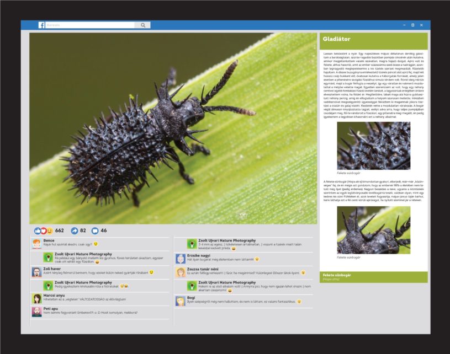Click the Peti apu commenter name
This screenshot has height=354, width=450.
tap(51, 309)
